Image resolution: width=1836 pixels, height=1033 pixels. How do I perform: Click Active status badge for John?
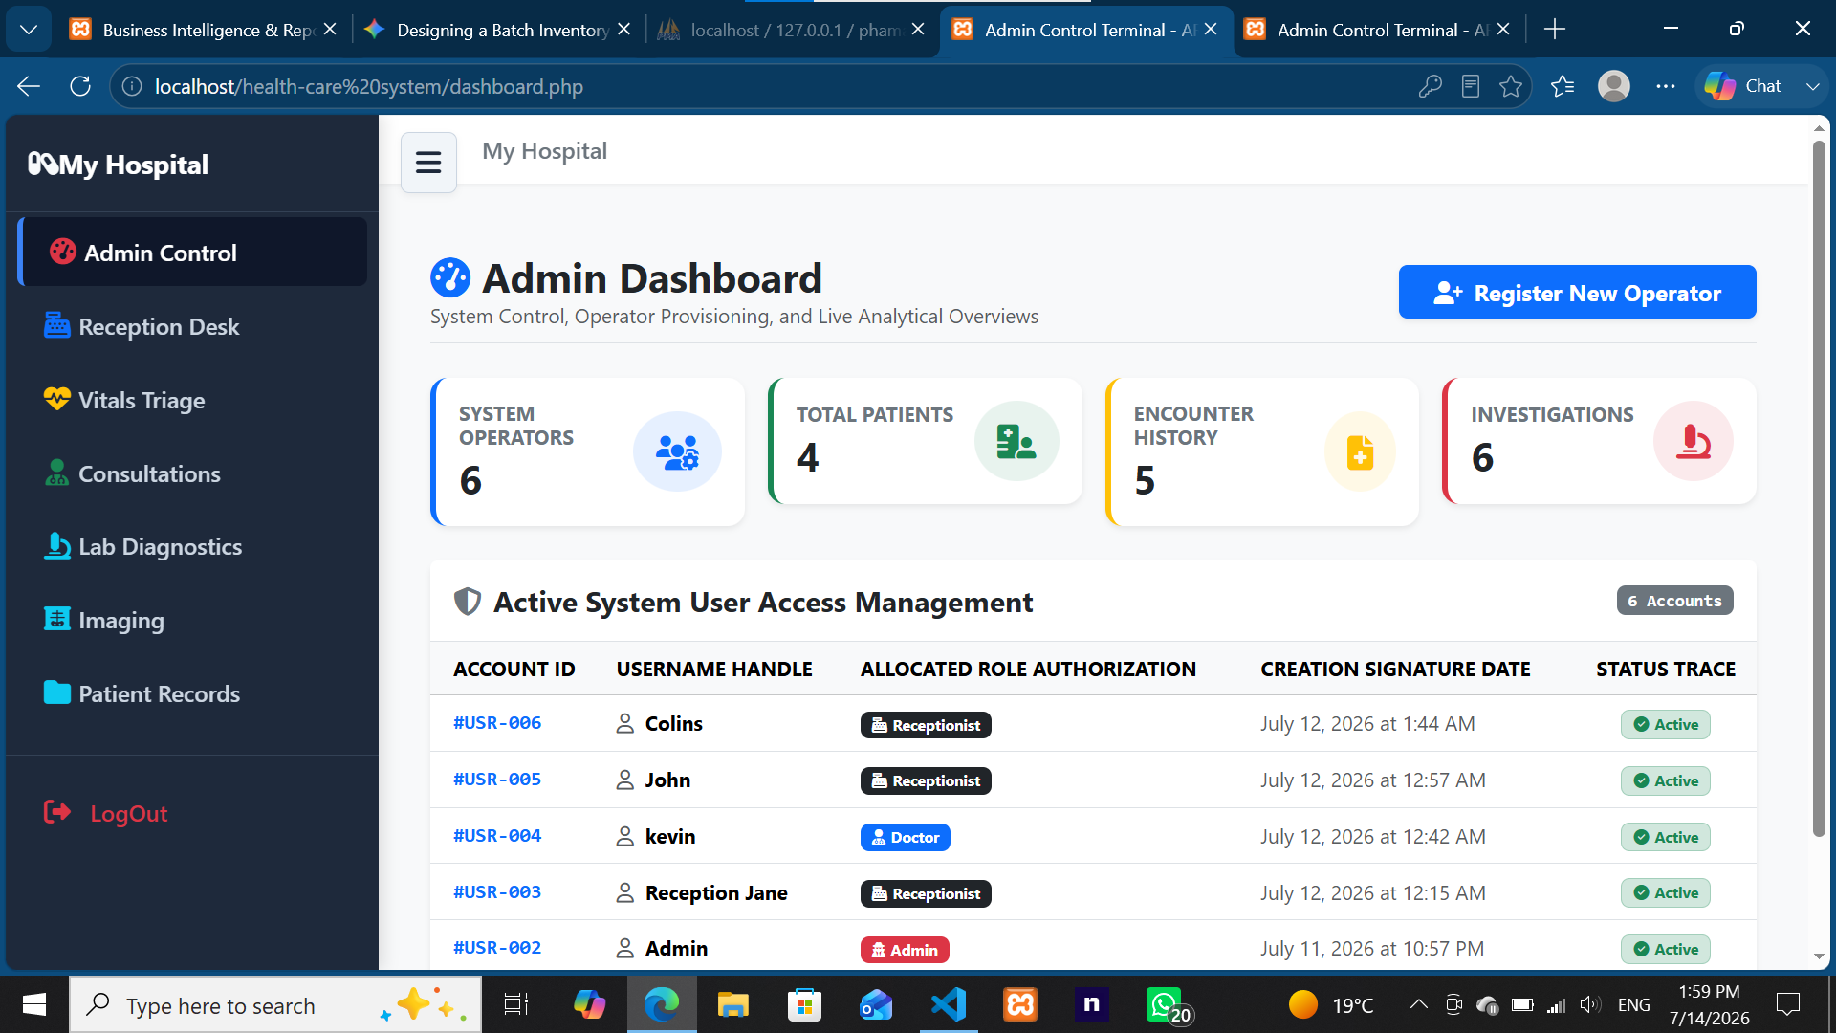(x=1665, y=780)
